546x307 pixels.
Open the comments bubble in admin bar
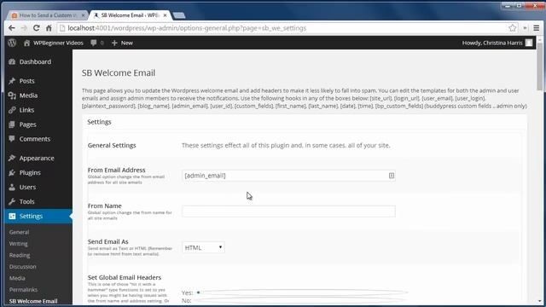coord(94,43)
